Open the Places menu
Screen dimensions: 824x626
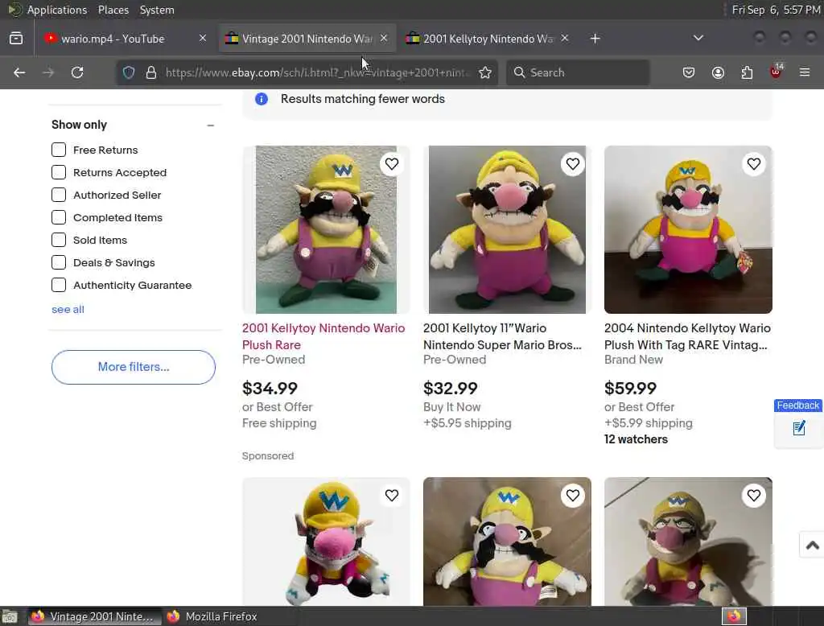pyautogui.click(x=113, y=10)
